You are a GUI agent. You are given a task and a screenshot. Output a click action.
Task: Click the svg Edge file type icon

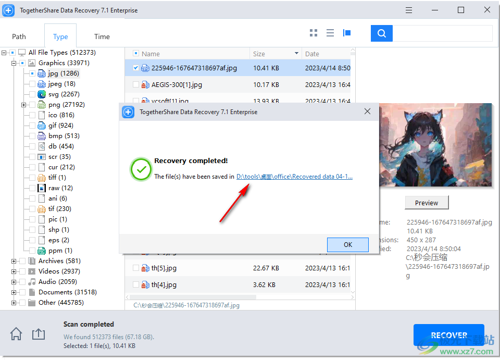(42, 94)
